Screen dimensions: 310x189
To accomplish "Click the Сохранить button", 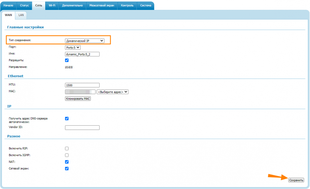I will [x=296, y=180].
